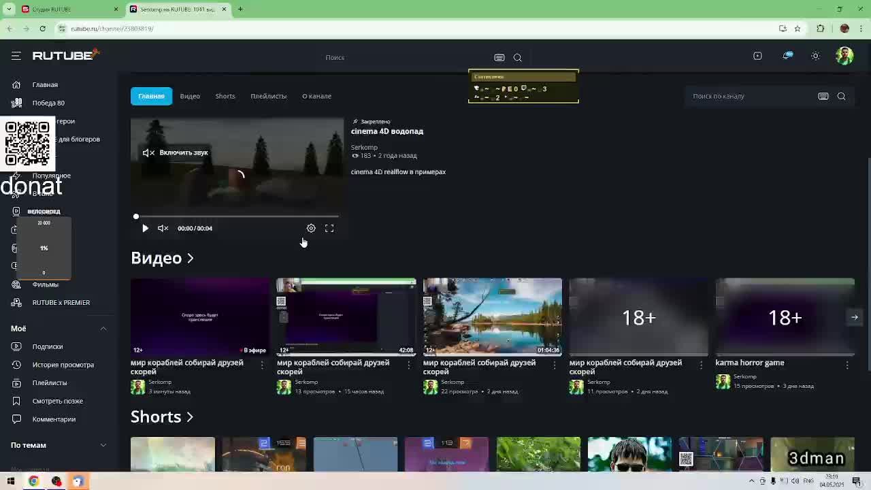Open the 01:04:36 lake video thumbnail
This screenshot has height=490, width=871.
[493, 316]
